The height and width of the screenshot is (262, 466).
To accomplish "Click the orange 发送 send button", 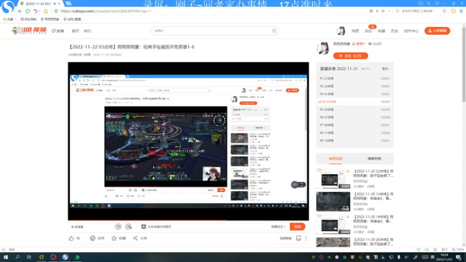I will pyautogui.click(x=298, y=226).
